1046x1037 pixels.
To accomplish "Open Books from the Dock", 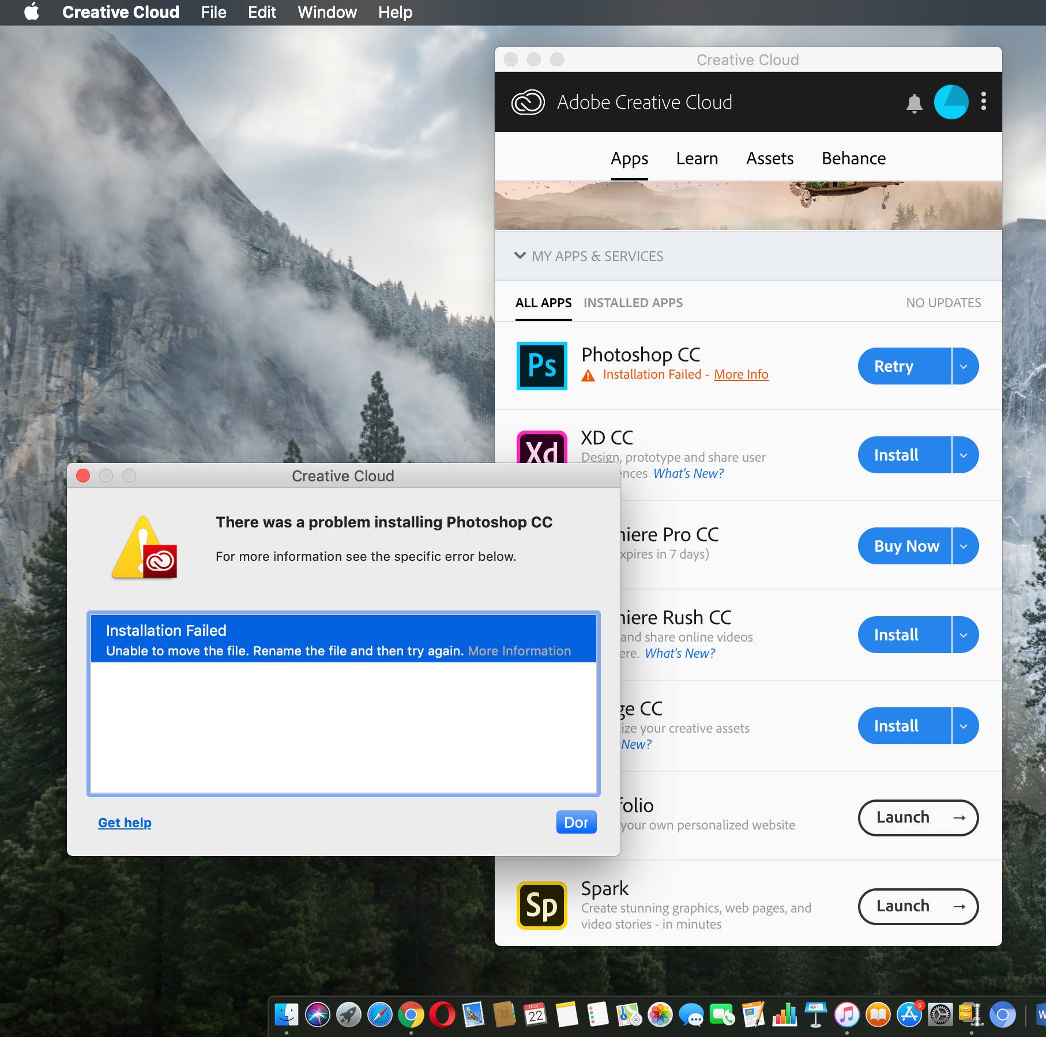I will 878,1015.
